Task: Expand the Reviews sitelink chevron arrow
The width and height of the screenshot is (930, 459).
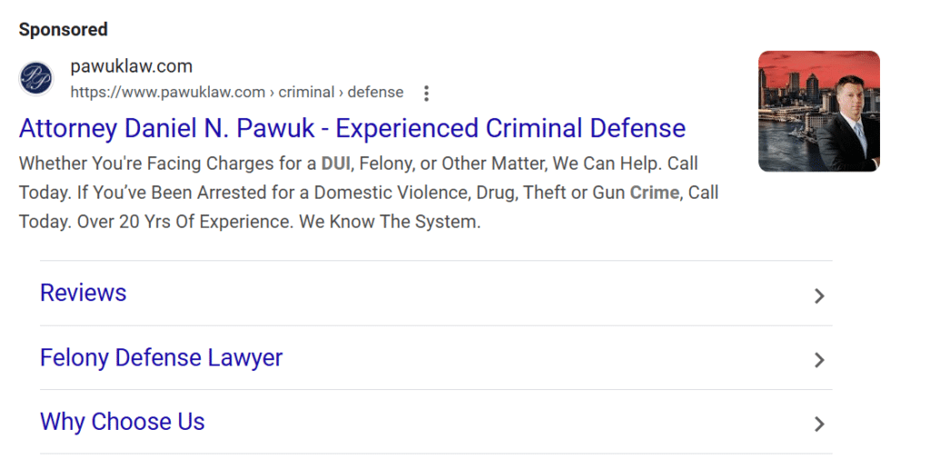Action: [819, 296]
